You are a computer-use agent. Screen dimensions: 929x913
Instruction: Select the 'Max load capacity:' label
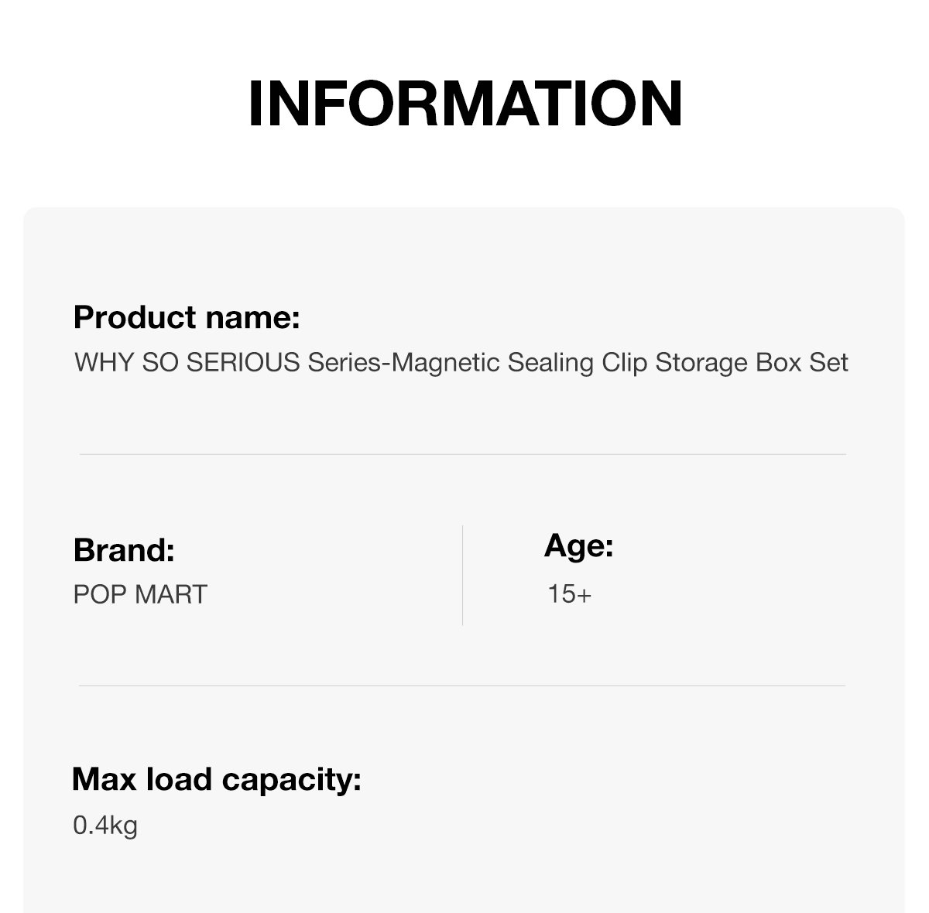[x=217, y=780]
